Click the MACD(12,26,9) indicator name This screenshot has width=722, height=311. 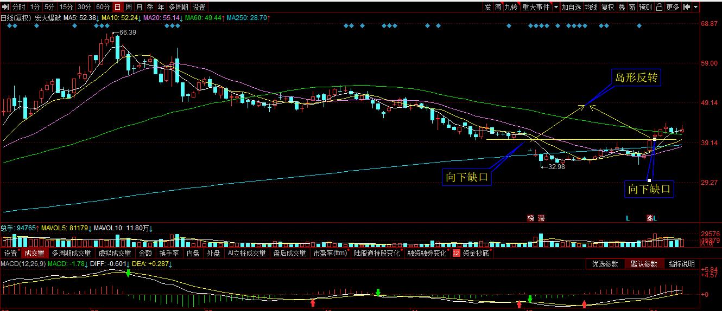coord(22,264)
